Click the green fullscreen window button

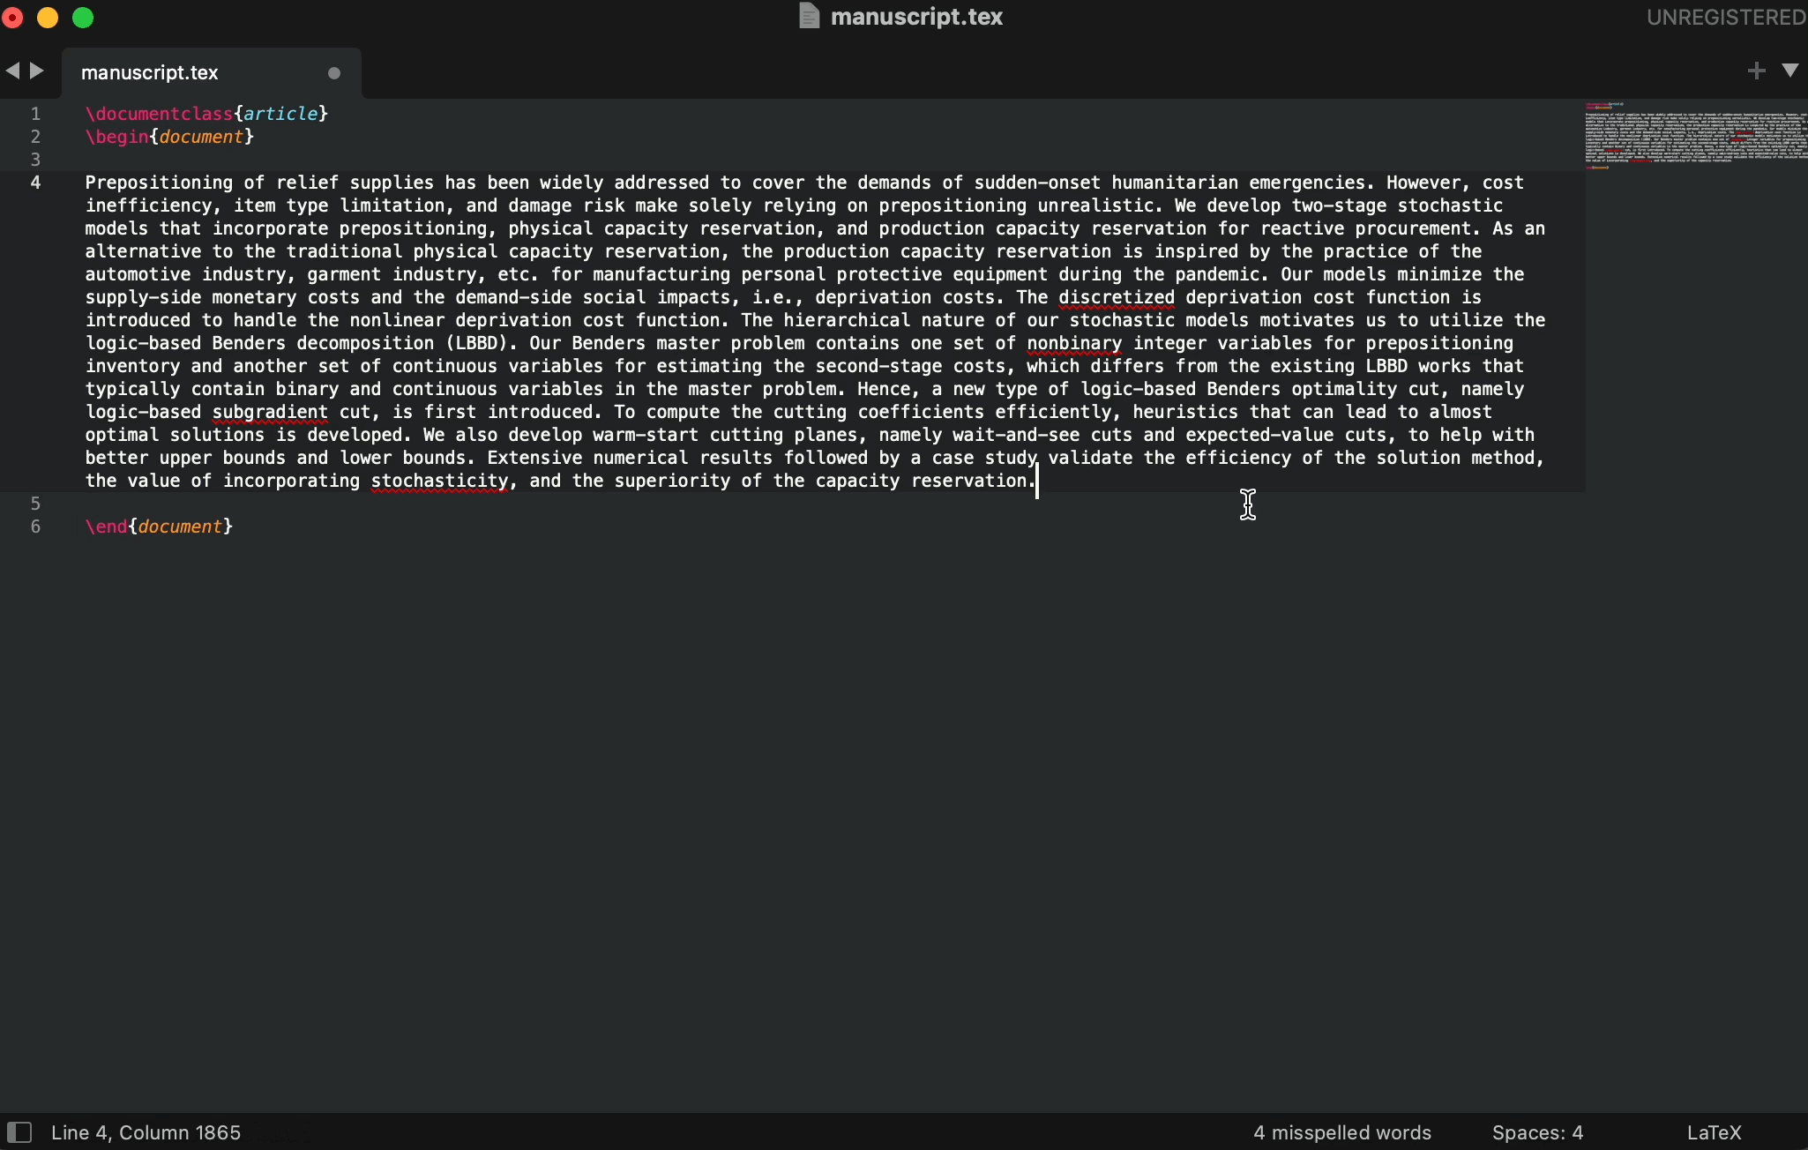tap(83, 18)
